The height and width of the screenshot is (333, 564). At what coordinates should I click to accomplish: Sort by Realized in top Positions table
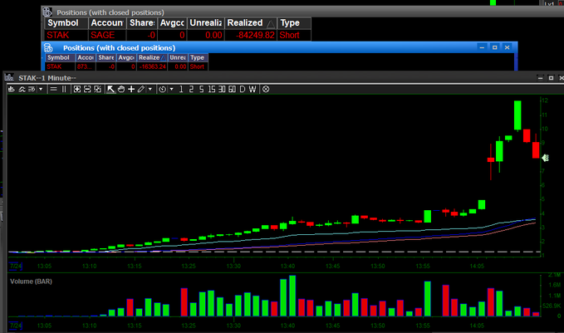click(251, 23)
